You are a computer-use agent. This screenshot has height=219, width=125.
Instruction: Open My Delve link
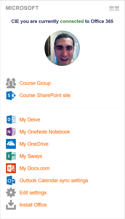point(30,120)
